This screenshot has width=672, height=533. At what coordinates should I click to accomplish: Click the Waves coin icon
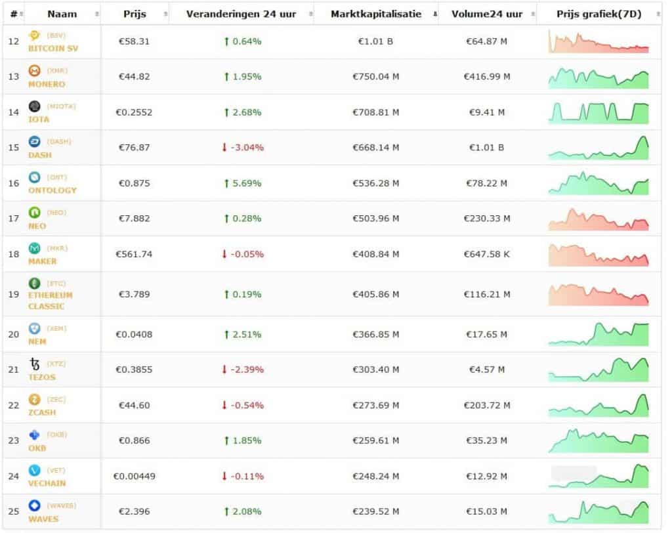(34, 505)
